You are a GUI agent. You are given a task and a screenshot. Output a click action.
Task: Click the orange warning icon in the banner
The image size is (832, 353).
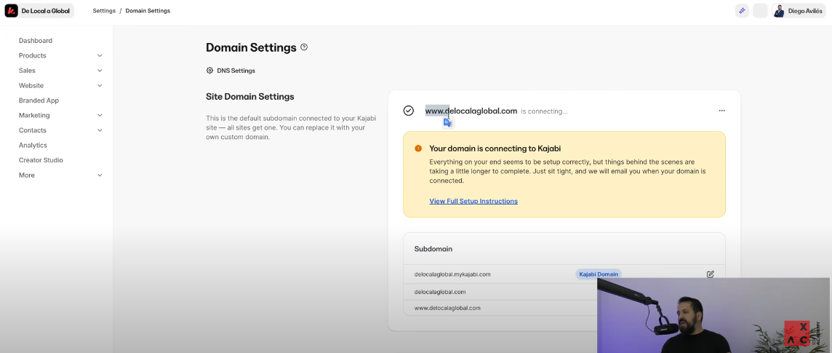coord(418,148)
